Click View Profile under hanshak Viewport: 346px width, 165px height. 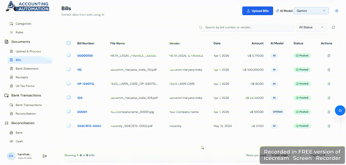(x=25, y=158)
